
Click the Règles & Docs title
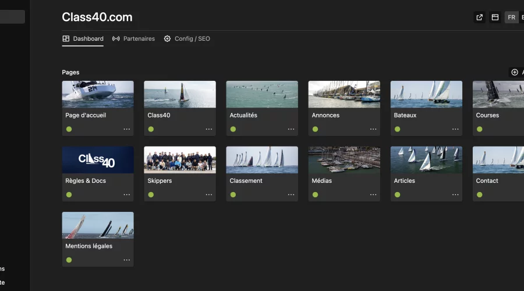[86, 181]
